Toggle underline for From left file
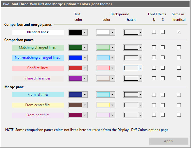The width and height of the screenshot is (191, 148). (154, 95)
